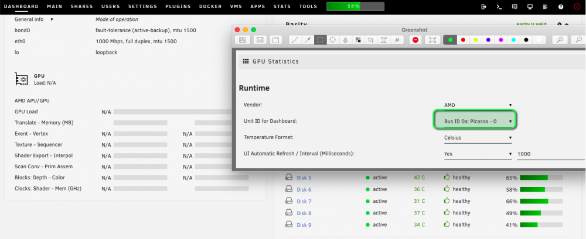Click the refresh interval field showing 1000
The image size is (586, 239).
coord(551,154)
